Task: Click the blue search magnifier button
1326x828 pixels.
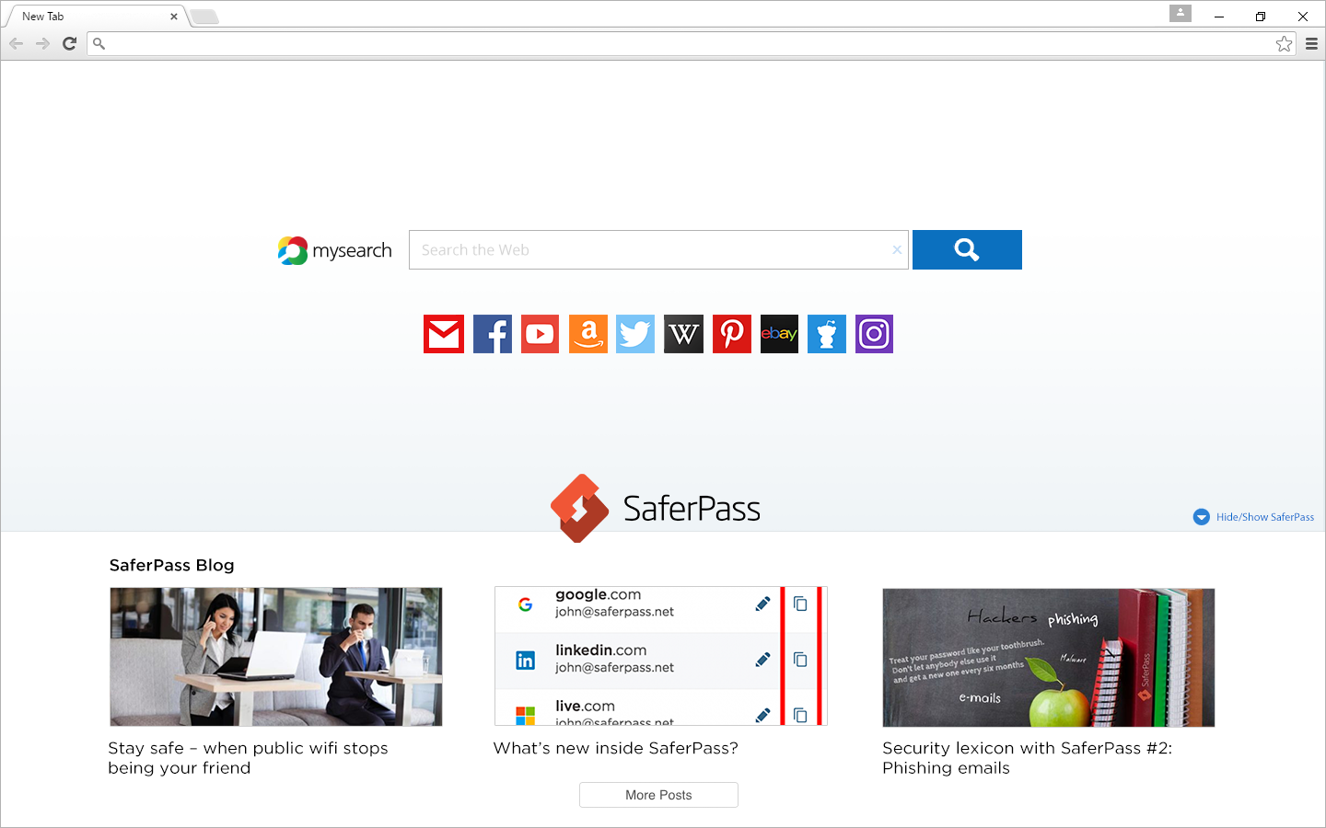Action: (967, 249)
